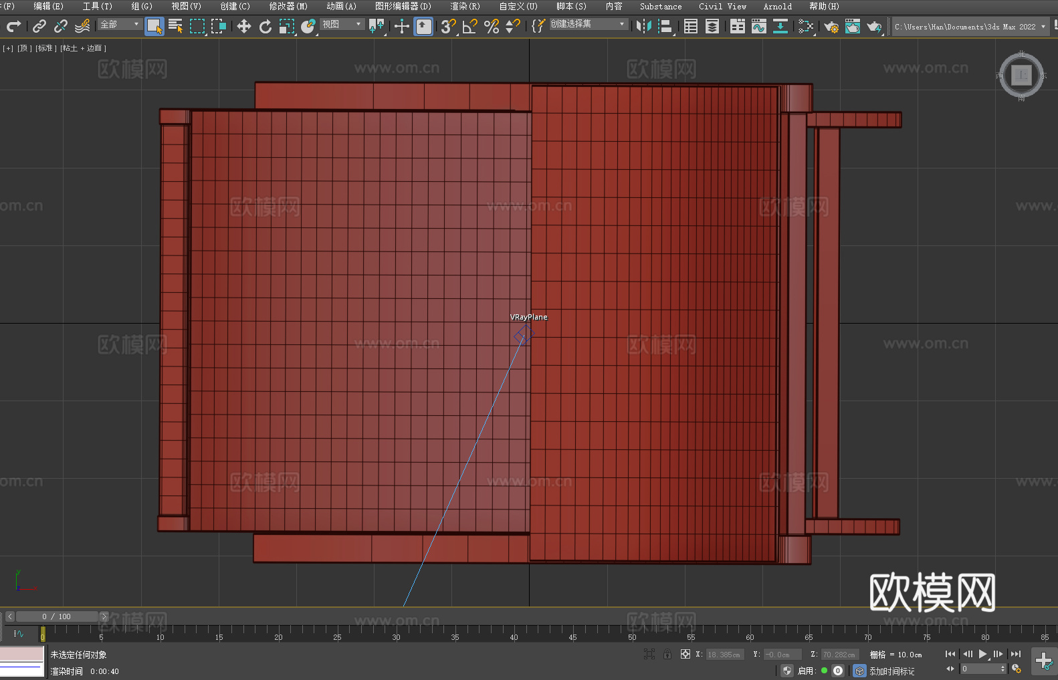This screenshot has width=1058, height=680.
Task: Open Render Setup teapot-gear icon
Action: 831,26
